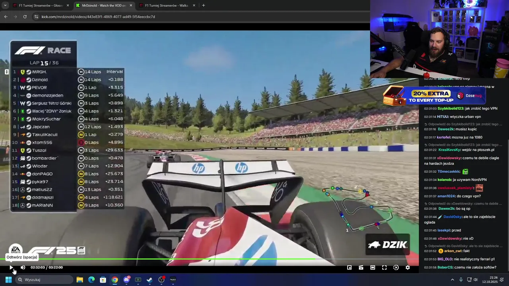Seek on the green video progress bar
The width and height of the screenshot is (509, 286).
coord(209,259)
